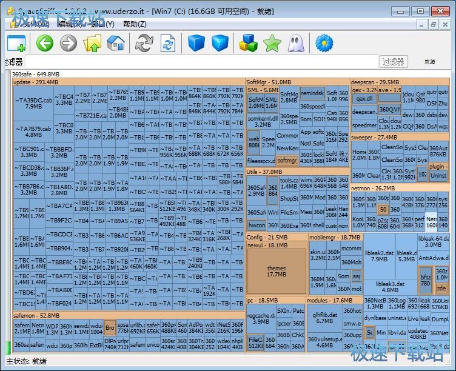The width and height of the screenshot is (456, 371).
Task: Open the 帮助(Z) menu
Action: (135, 24)
